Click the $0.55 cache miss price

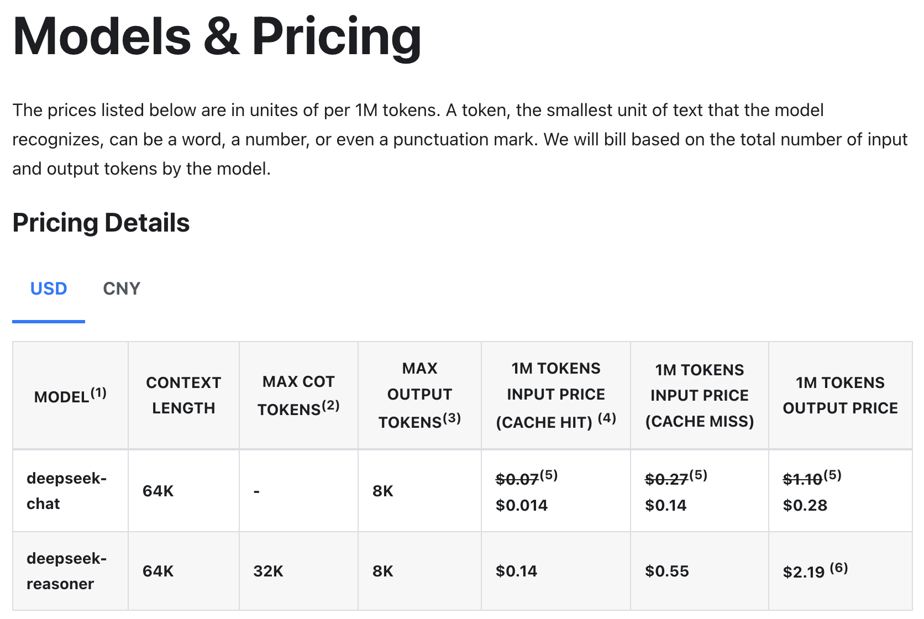(x=667, y=571)
